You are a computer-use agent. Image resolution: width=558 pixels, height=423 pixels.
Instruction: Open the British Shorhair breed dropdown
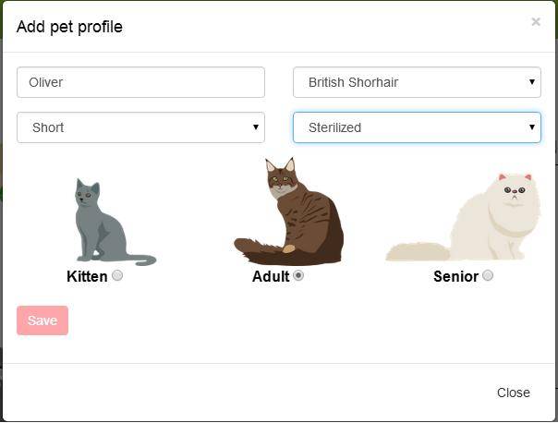click(417, 82)
